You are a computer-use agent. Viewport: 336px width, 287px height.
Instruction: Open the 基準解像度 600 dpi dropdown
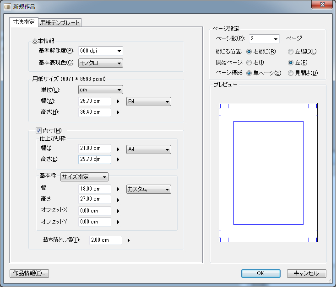(101, 51)
